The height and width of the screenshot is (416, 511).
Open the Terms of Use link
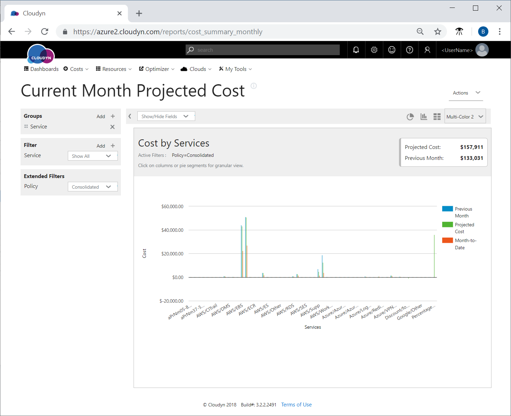(296, 404)
